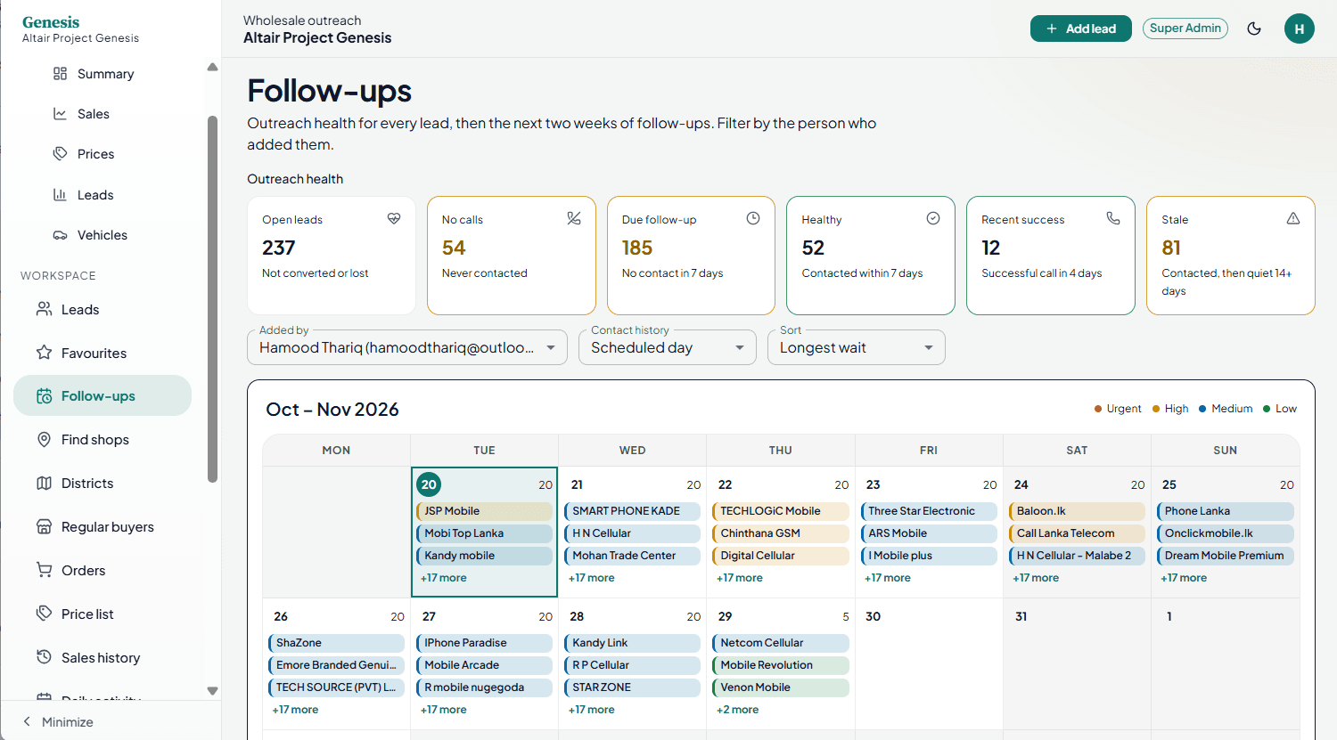
Task: Open the Sort dropdown
Action: 857,347
